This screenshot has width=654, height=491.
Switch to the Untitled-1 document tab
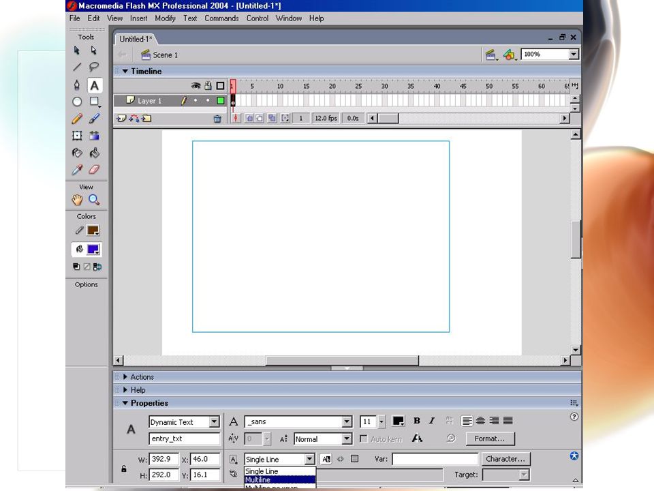pos(135,40)
